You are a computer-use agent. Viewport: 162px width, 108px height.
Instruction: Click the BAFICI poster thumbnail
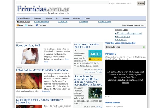point(95,56)
